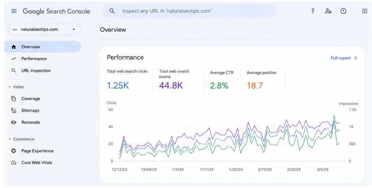Click the Impressions axis label
Screen dimensions: 372x188
point(348,104)
